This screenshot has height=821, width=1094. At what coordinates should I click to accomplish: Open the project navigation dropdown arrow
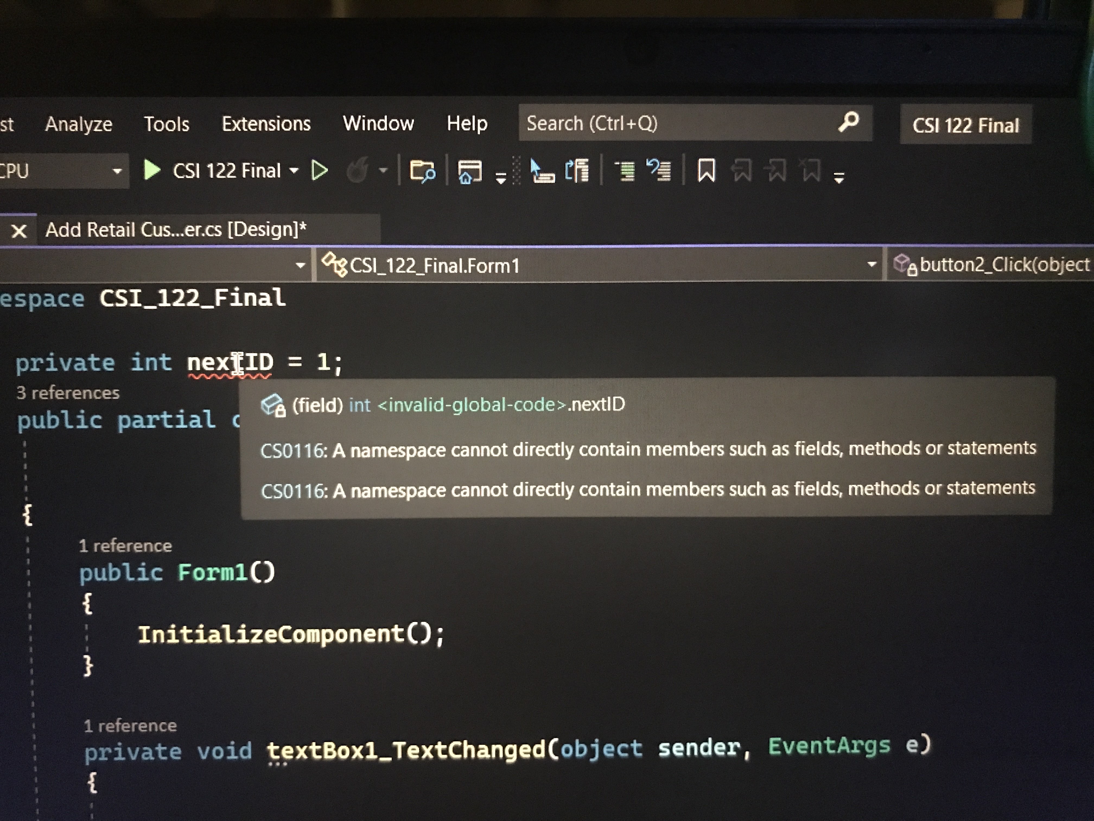pos(300,265)
